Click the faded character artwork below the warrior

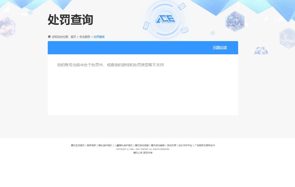click(261, 50)
